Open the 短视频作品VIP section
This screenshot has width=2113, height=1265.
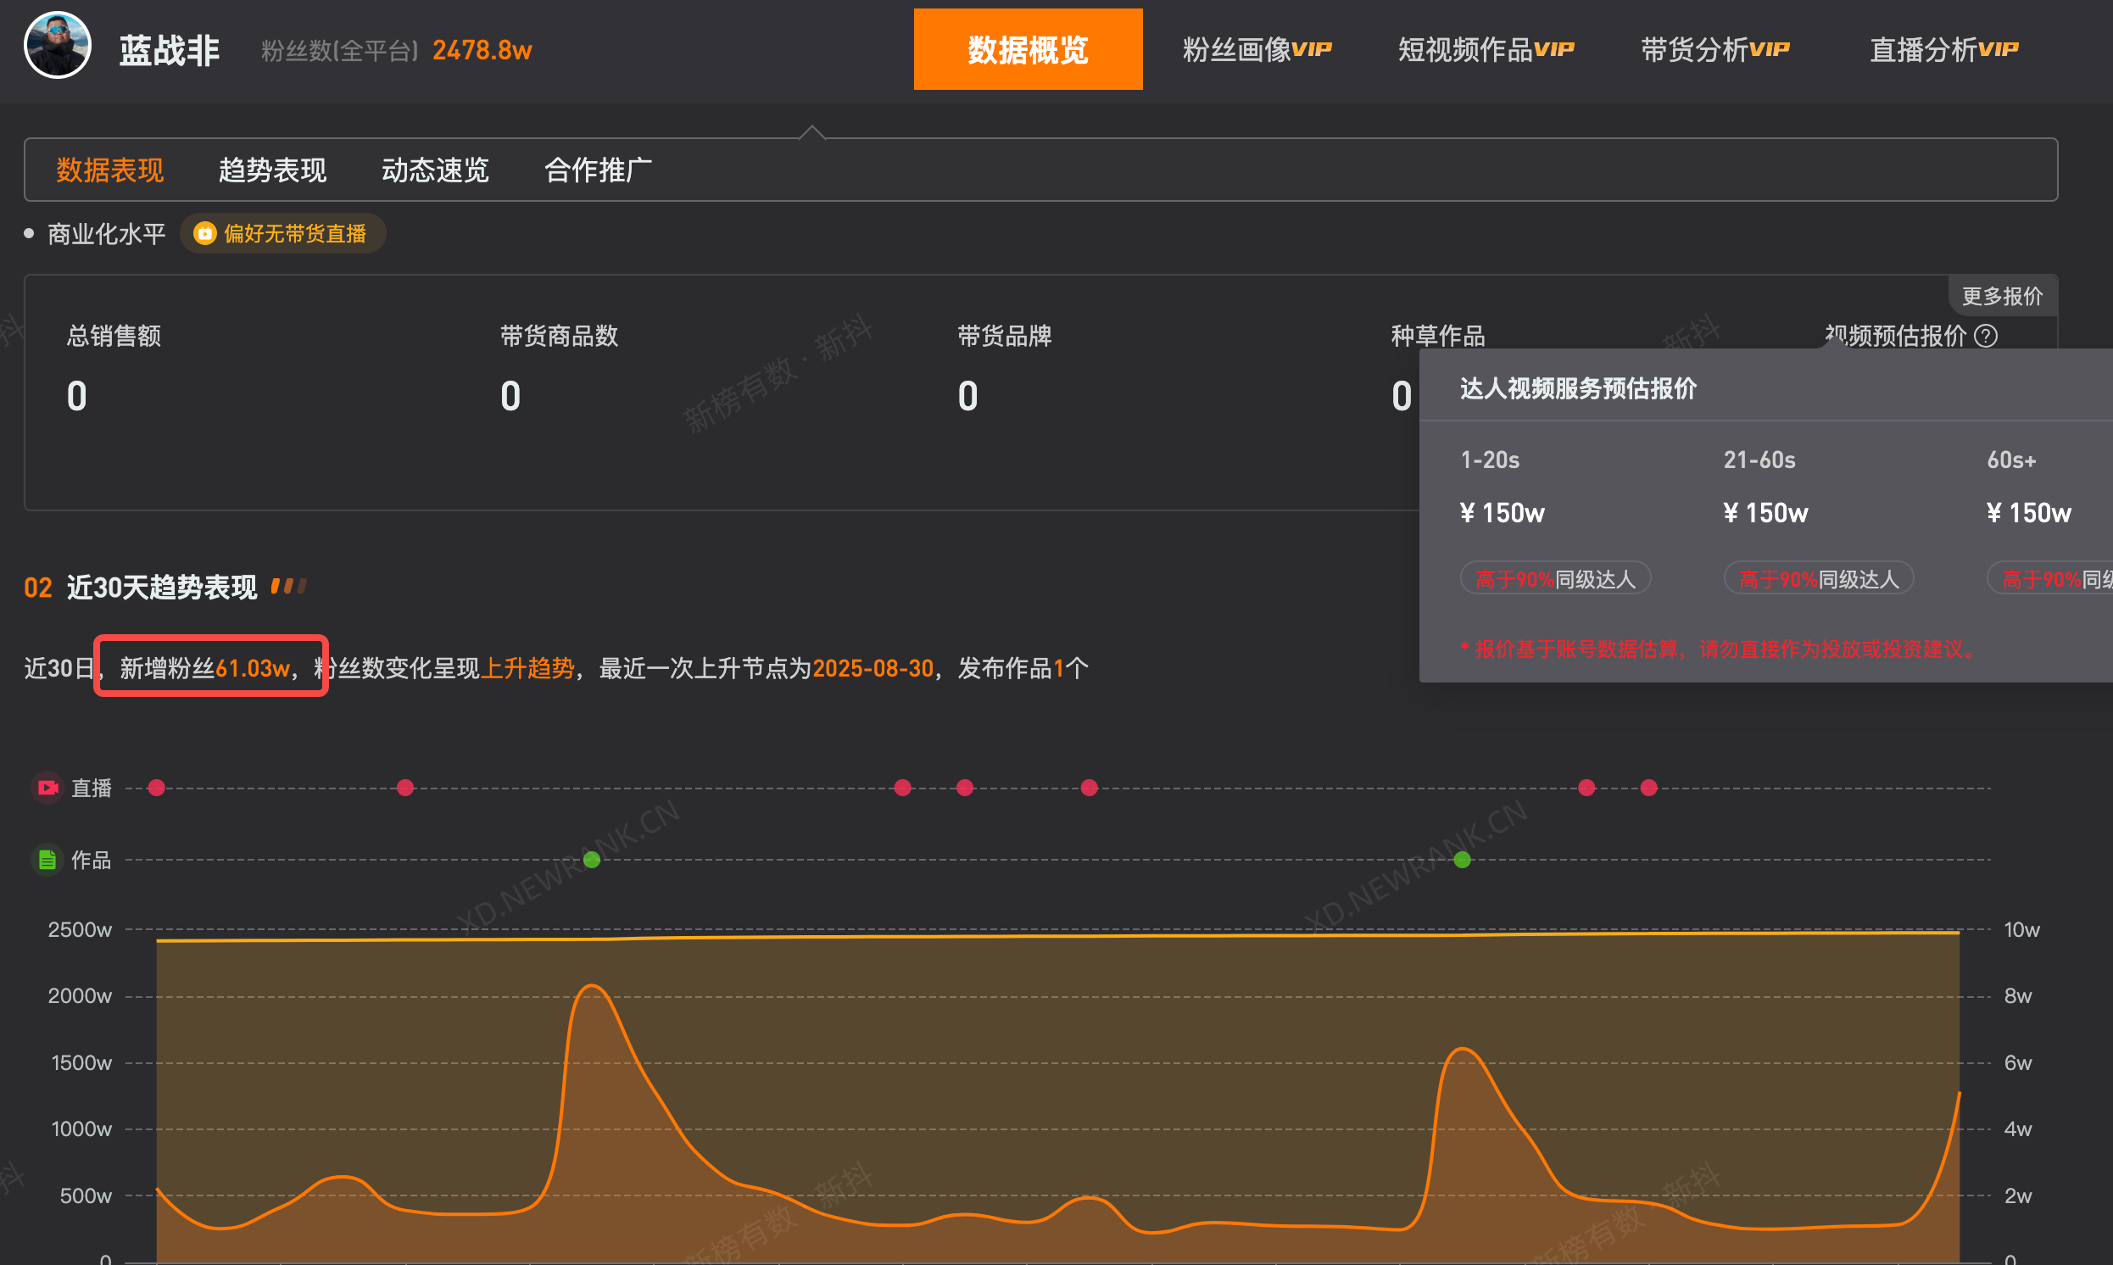point(1485,48)
